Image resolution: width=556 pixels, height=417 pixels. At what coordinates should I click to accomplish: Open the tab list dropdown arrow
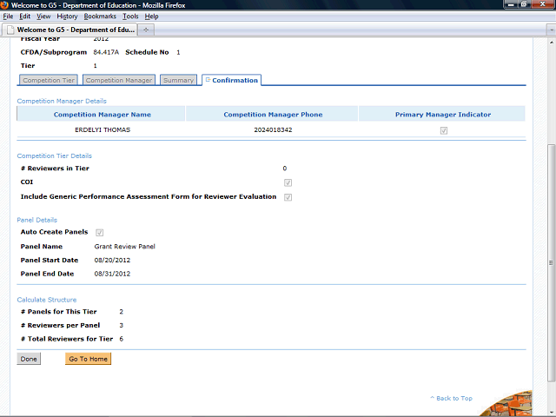[x=551, y=30]
